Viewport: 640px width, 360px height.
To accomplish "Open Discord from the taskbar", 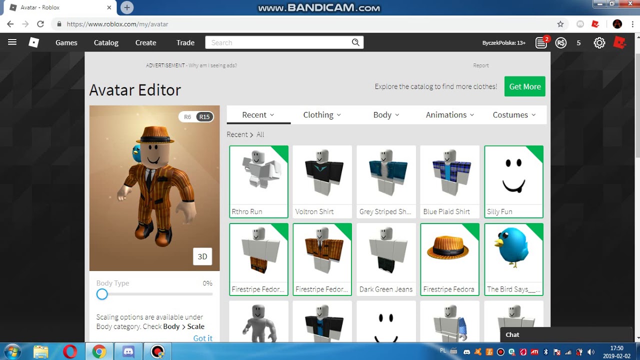I will click(128, 351).
